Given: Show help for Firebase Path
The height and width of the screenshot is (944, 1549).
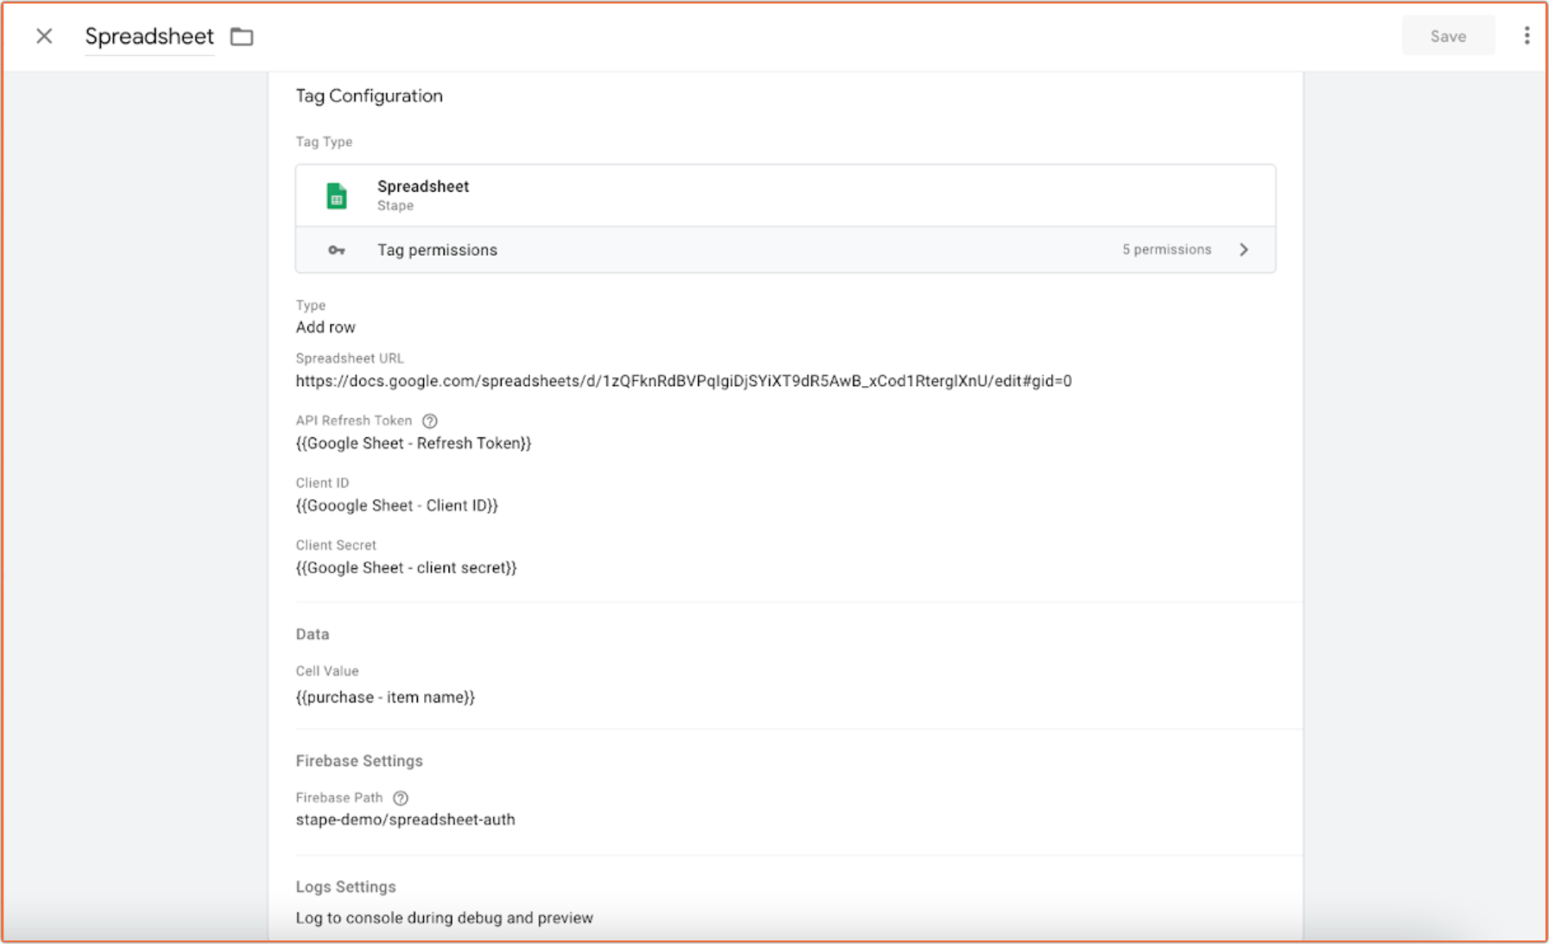Looking at the screenshot, I should (x=401, y=798).
